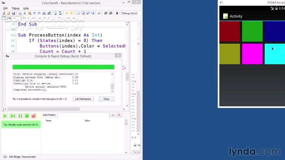Click the add watch confirm icon
Screen dimensions: 285x160
coord(113,115)
